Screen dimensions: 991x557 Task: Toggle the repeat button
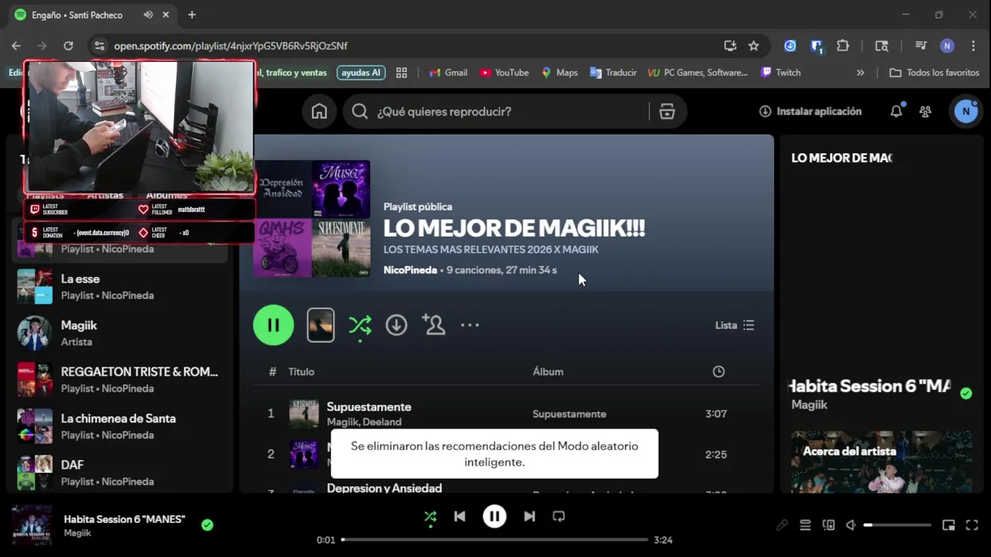click(559, 516)
